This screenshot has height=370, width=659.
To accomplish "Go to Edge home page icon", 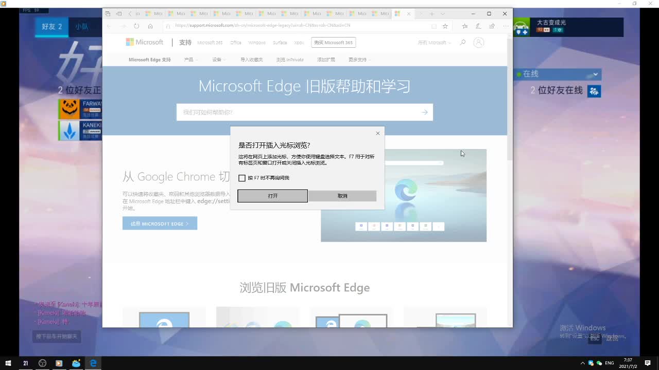I will pos(150,26).
